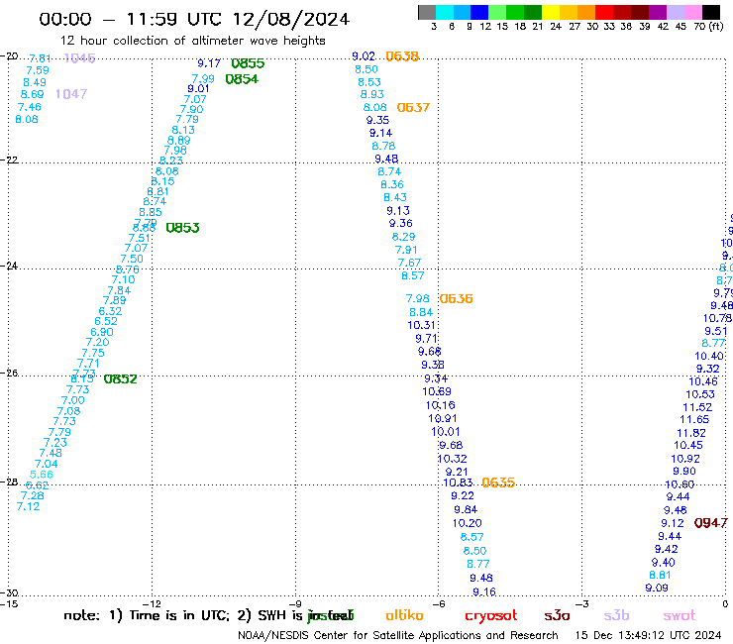Select the wave height value 10.31
Viewport: 733px width, 644px height.
421,325
